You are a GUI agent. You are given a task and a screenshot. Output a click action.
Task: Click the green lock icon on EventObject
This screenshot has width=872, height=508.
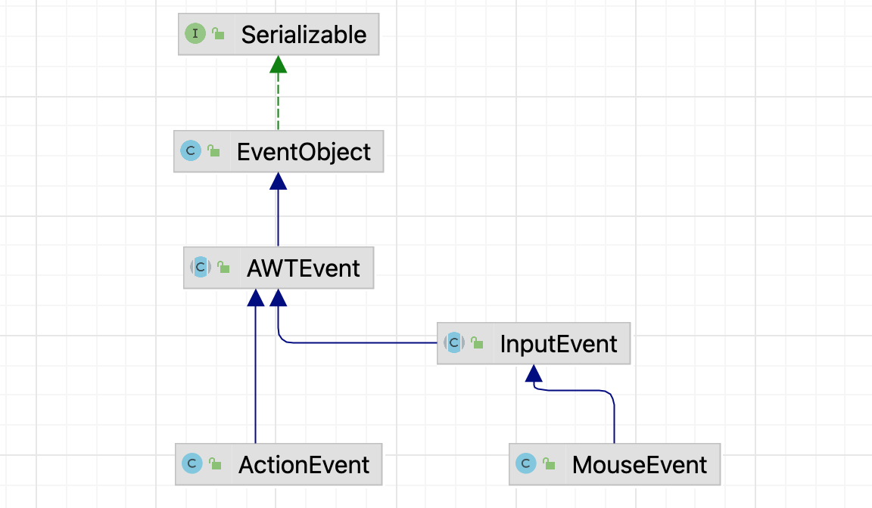[213, 151]
